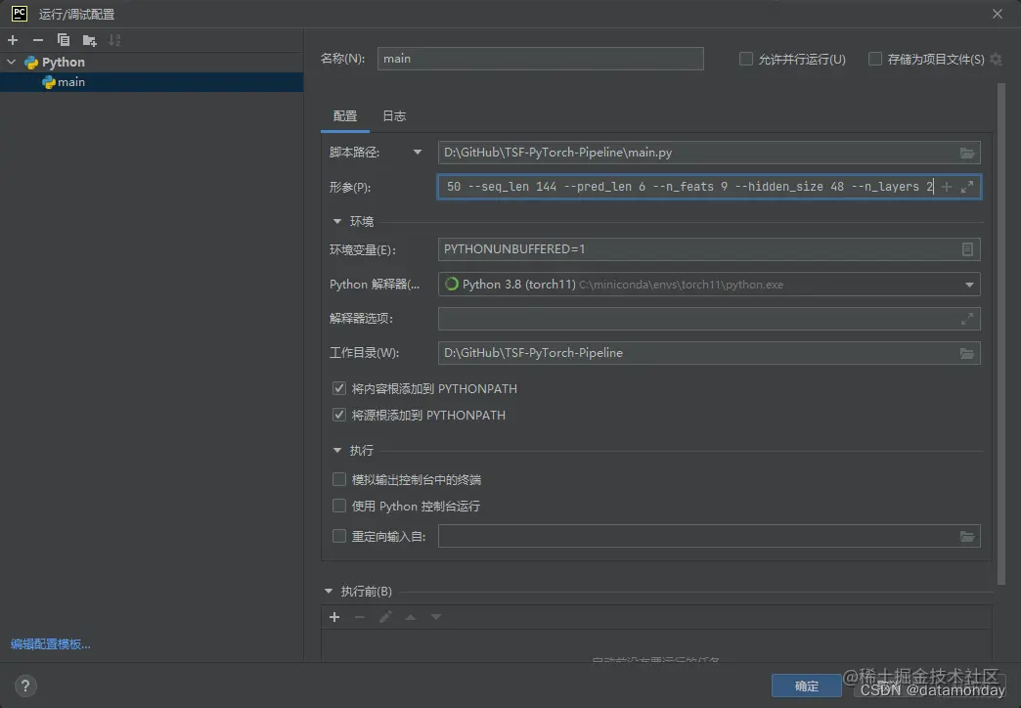Viewport: 1021px width, 708px height.
Task: Toggle add content roots to PYTHONPATH
Action: pos(339,389)
